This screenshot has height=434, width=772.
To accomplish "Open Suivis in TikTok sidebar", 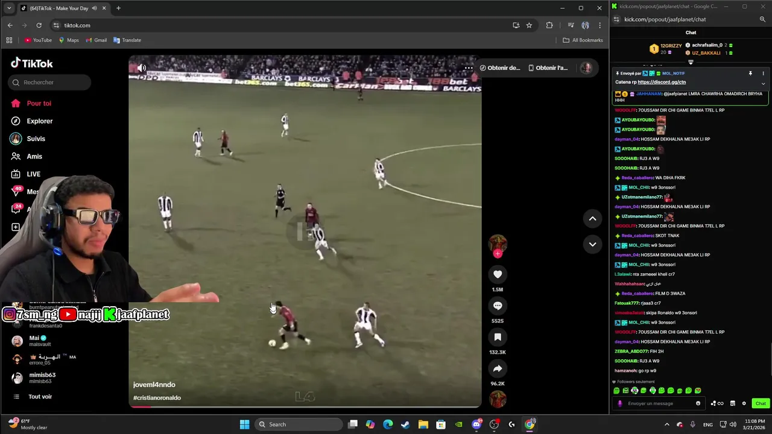I will click(x=28, y=139).
